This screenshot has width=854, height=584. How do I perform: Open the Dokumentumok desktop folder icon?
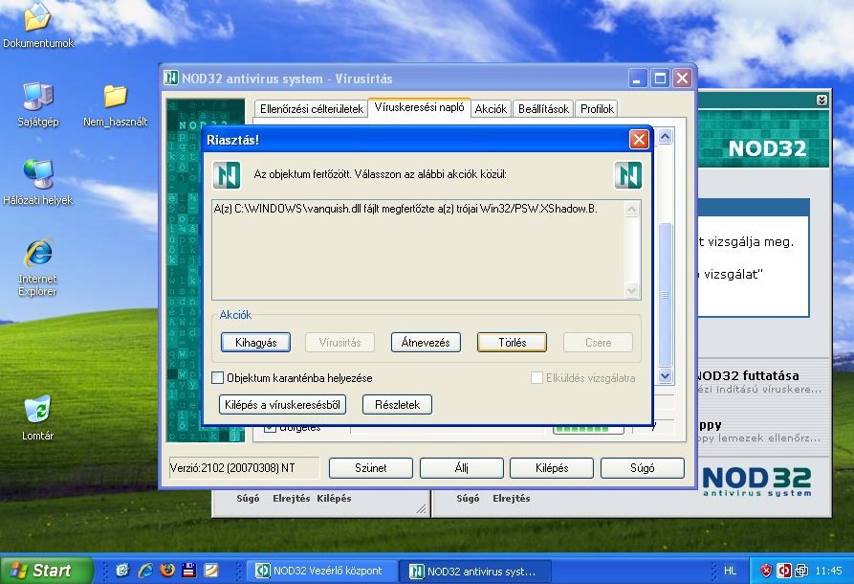(37, 26)
